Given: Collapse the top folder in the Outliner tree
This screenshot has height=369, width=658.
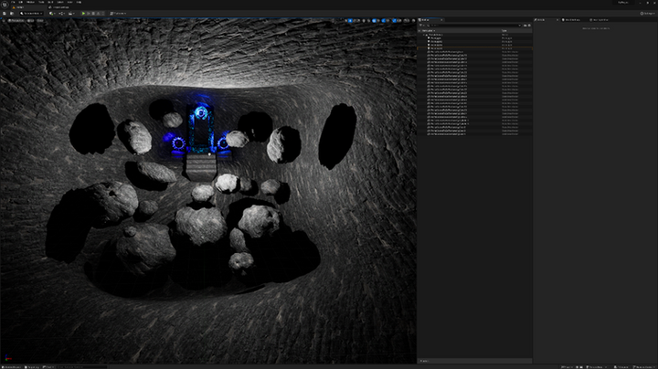Looking at the screenshot, I should [424, 35].
